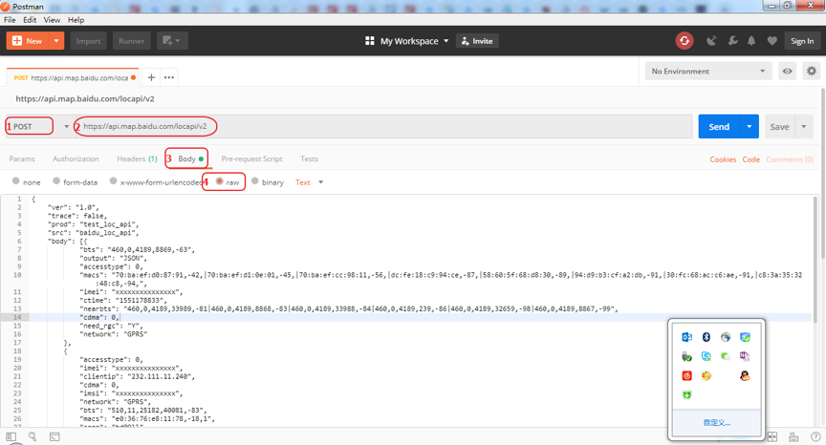This screenshot has width=826, height=445.
Task: Switch to the Tests tab
Action: 309,159
